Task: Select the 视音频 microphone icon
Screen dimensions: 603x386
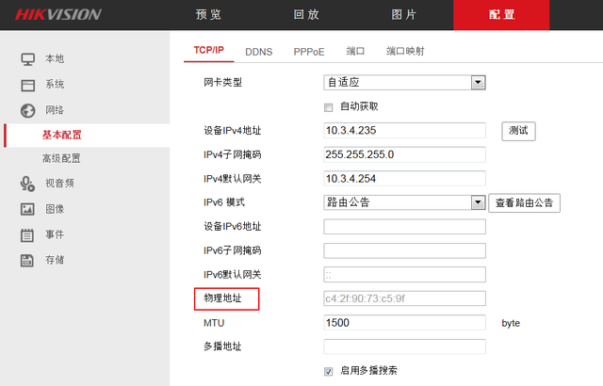Action: (27, 184)
